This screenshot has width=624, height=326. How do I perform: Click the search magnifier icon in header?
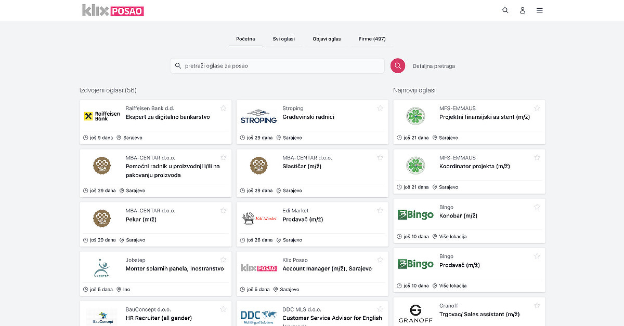pyautogui.click(x=505, y=10)
